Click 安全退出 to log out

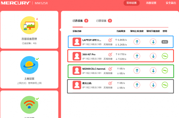point(171,3)
